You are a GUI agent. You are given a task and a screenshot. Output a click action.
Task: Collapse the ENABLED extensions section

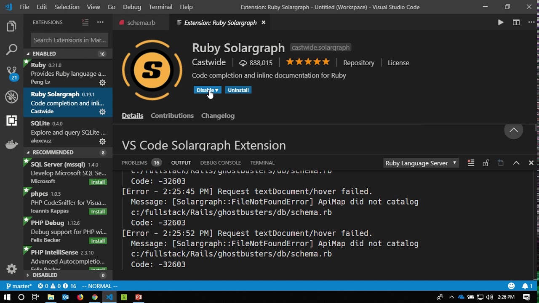point(28,54)
